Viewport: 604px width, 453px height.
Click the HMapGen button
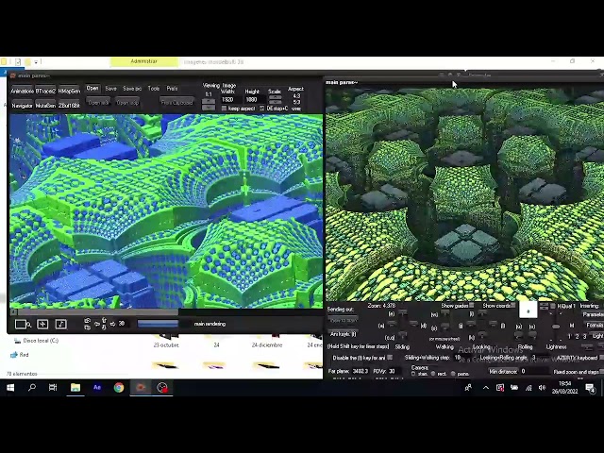(x=69, y=92)
